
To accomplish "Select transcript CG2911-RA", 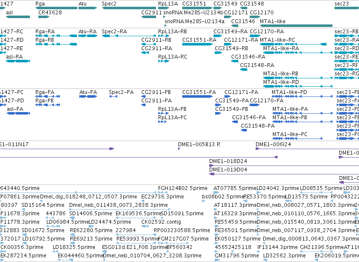I will click(x=145, y=53).
